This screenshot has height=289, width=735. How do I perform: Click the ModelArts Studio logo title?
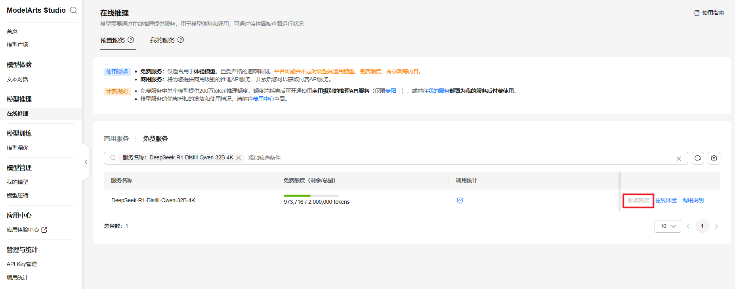coord(36,10)
